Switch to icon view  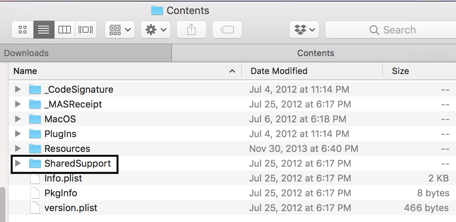pos(23,30)
